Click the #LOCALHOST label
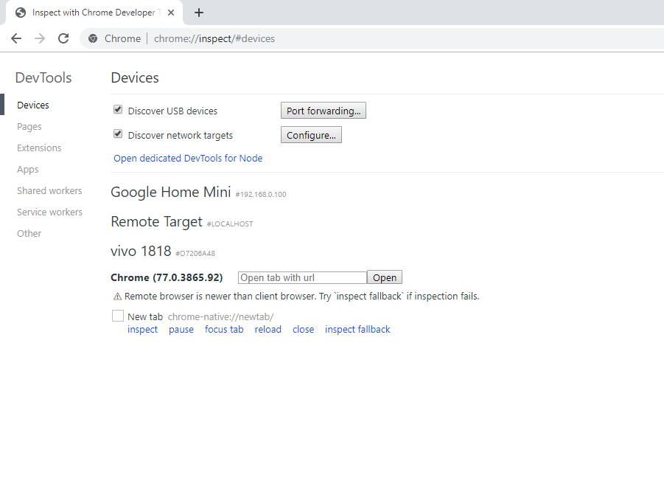This screenshot has width=664, height=492. (230, 224)
